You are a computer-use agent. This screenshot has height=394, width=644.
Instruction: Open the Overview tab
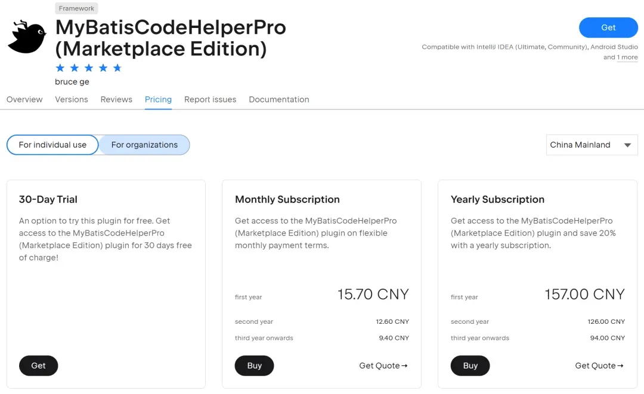[24, 99]
